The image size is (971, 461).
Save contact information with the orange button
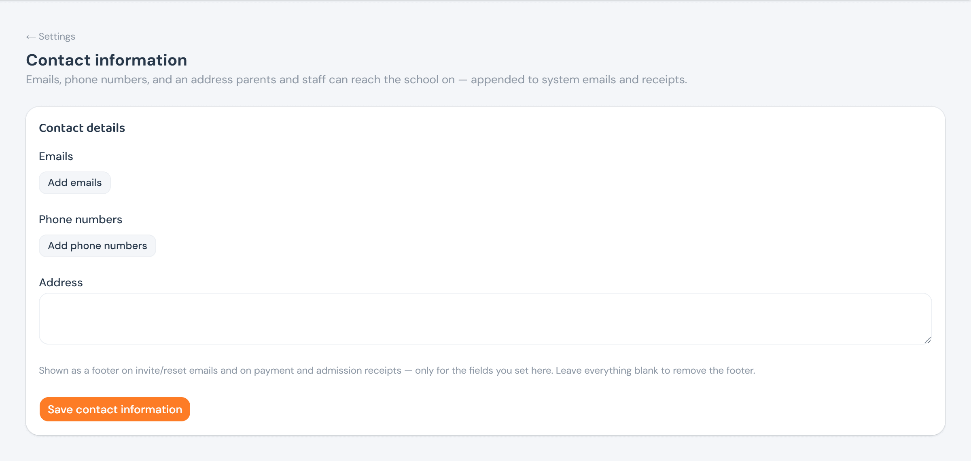click(x=115, y=409)
